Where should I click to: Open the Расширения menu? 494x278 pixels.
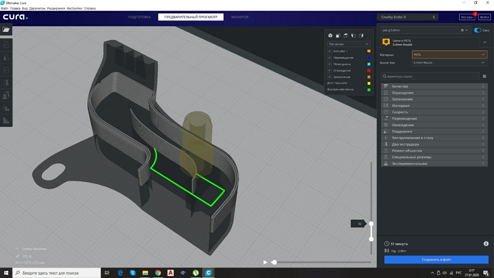pos(56,8)
